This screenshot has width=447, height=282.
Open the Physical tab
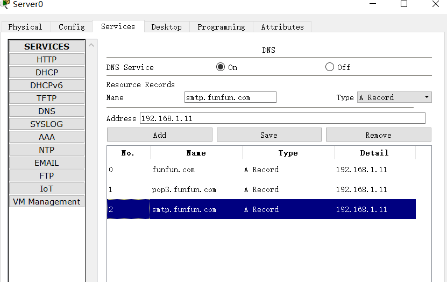(26, 27)
